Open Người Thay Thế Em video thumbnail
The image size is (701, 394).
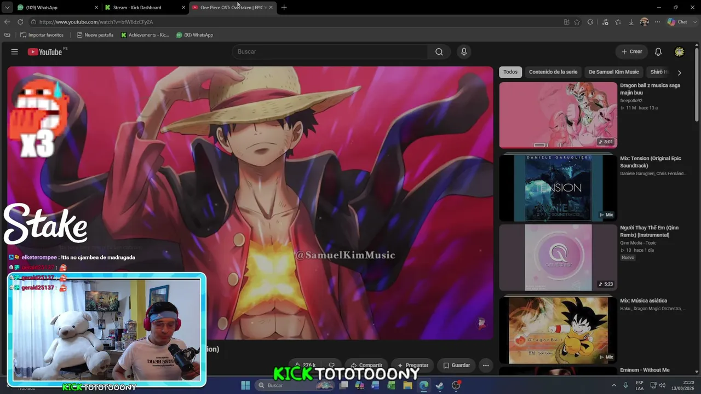pos(558,257)
